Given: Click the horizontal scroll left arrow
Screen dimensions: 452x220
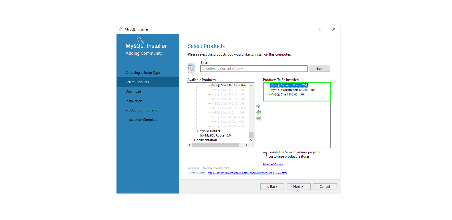Looking at the screenshot, I should 190,145.
